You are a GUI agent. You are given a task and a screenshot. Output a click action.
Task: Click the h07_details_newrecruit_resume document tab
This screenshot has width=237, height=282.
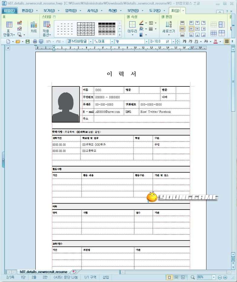(44, 272)
